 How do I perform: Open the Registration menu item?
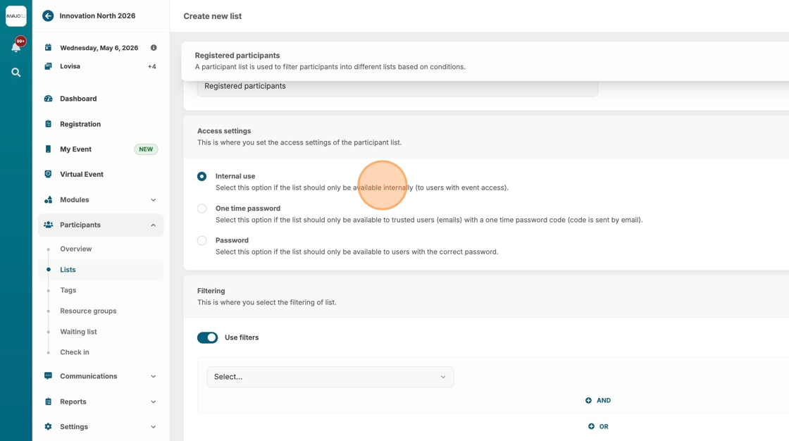pos(80,124)
